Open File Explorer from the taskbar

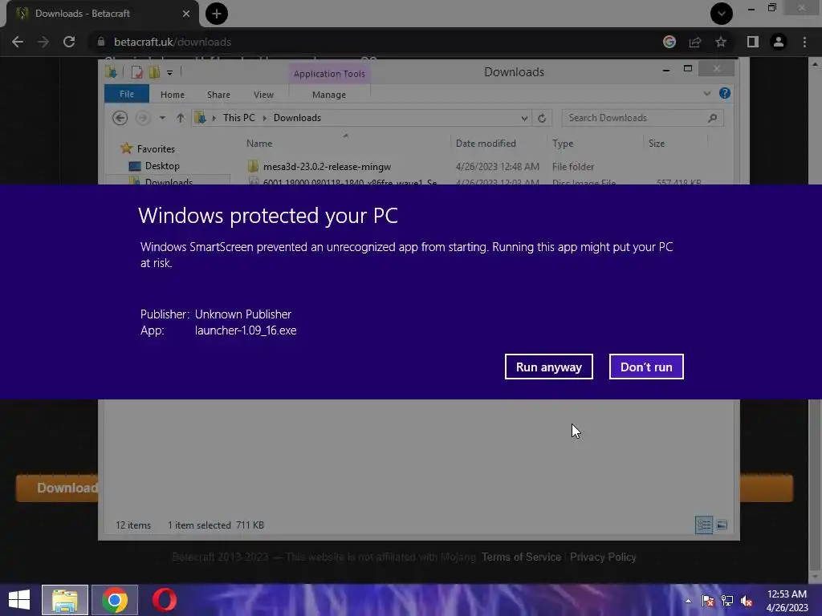(x=65, y=600)
